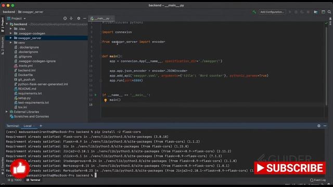Select .swagger-codegen-ignore file
Image resolution: width=333 pixels, height=187 pixels.
(35, 61)
